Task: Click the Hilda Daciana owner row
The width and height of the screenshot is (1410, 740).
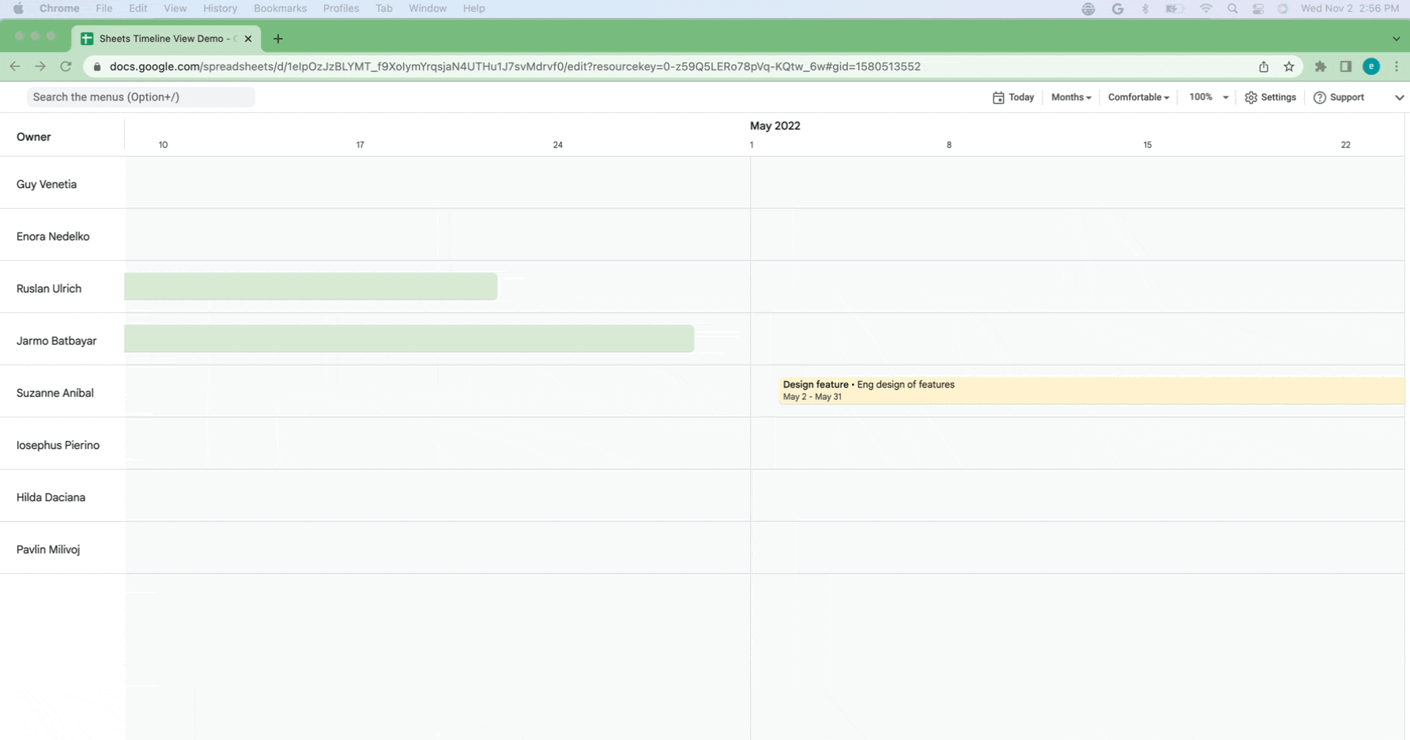Action: coord(51,497)
